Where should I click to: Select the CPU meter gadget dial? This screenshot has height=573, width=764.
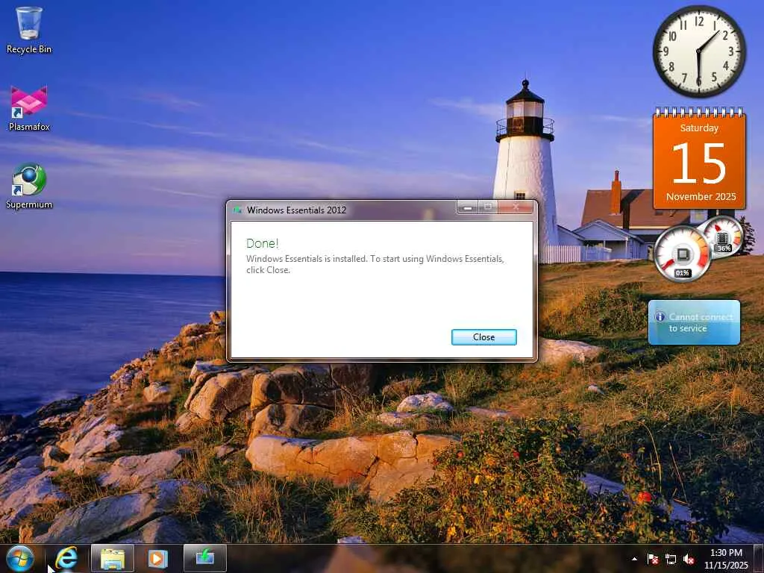click(682, 254)
